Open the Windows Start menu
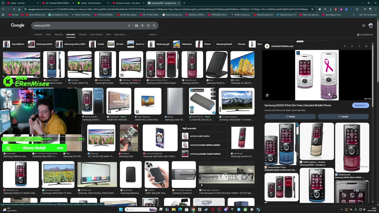This screenshot has width=379, height=213. tap(121, 209)
